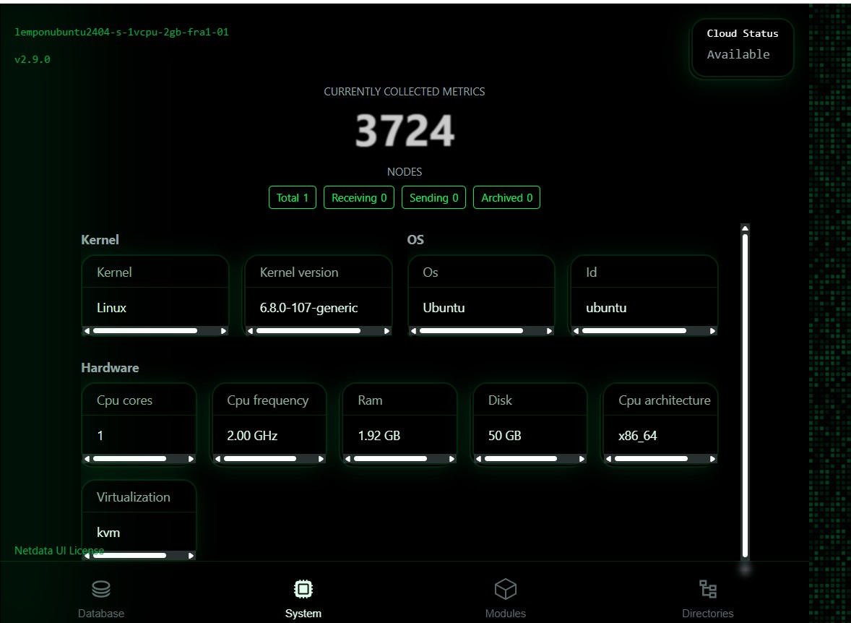Open the Database tab icon
The height and width of the screenshot is (623, 851).
101,590
